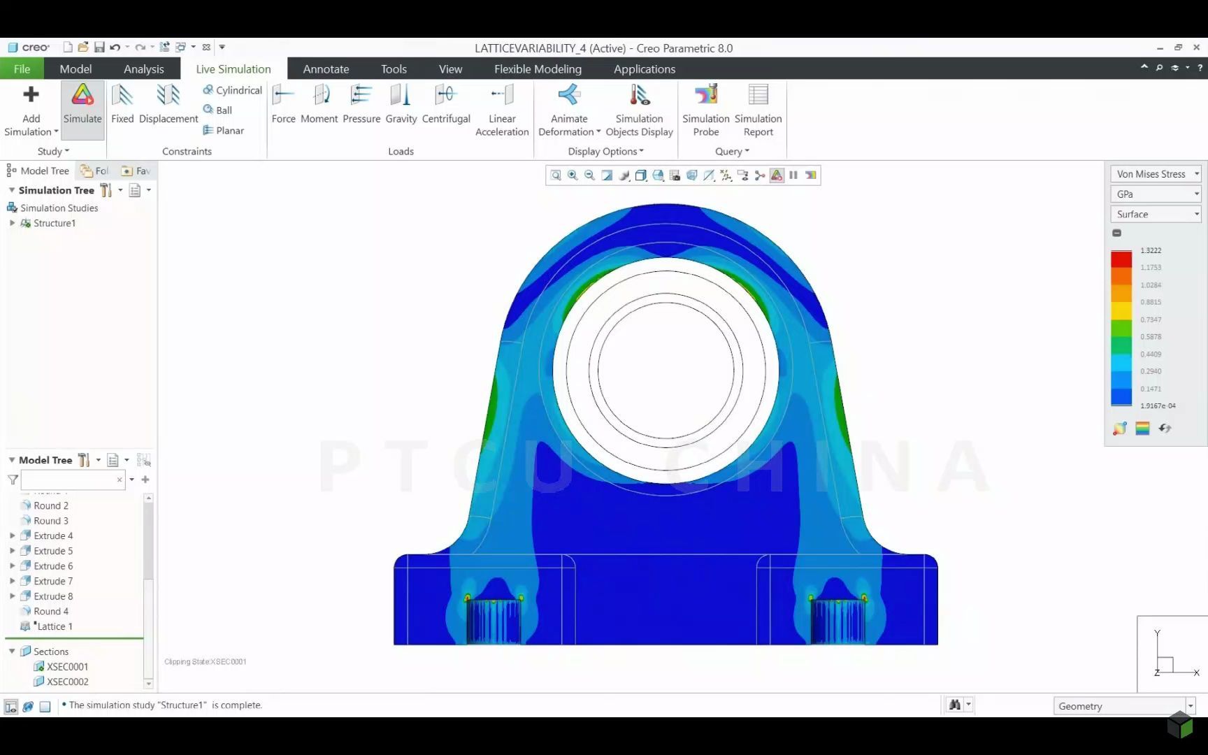Screen dimensions: 1208x755
Task: Switch to the Flexible Modeling tab
Action: point(537,69)
